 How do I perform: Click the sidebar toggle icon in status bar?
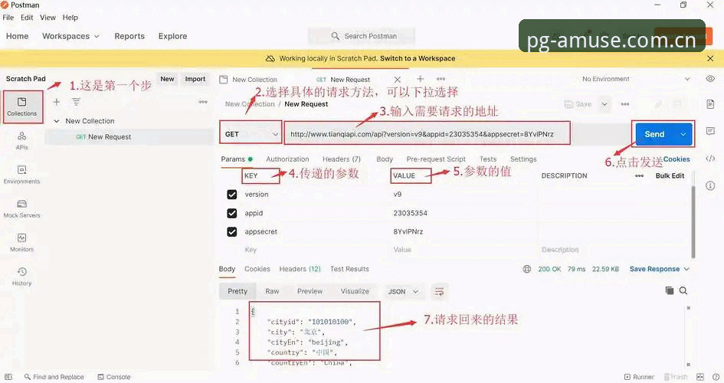coord(8,377)
